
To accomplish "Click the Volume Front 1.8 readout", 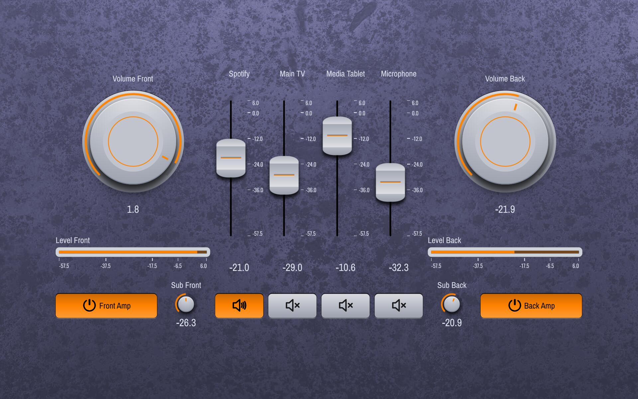I will [133, 209].
